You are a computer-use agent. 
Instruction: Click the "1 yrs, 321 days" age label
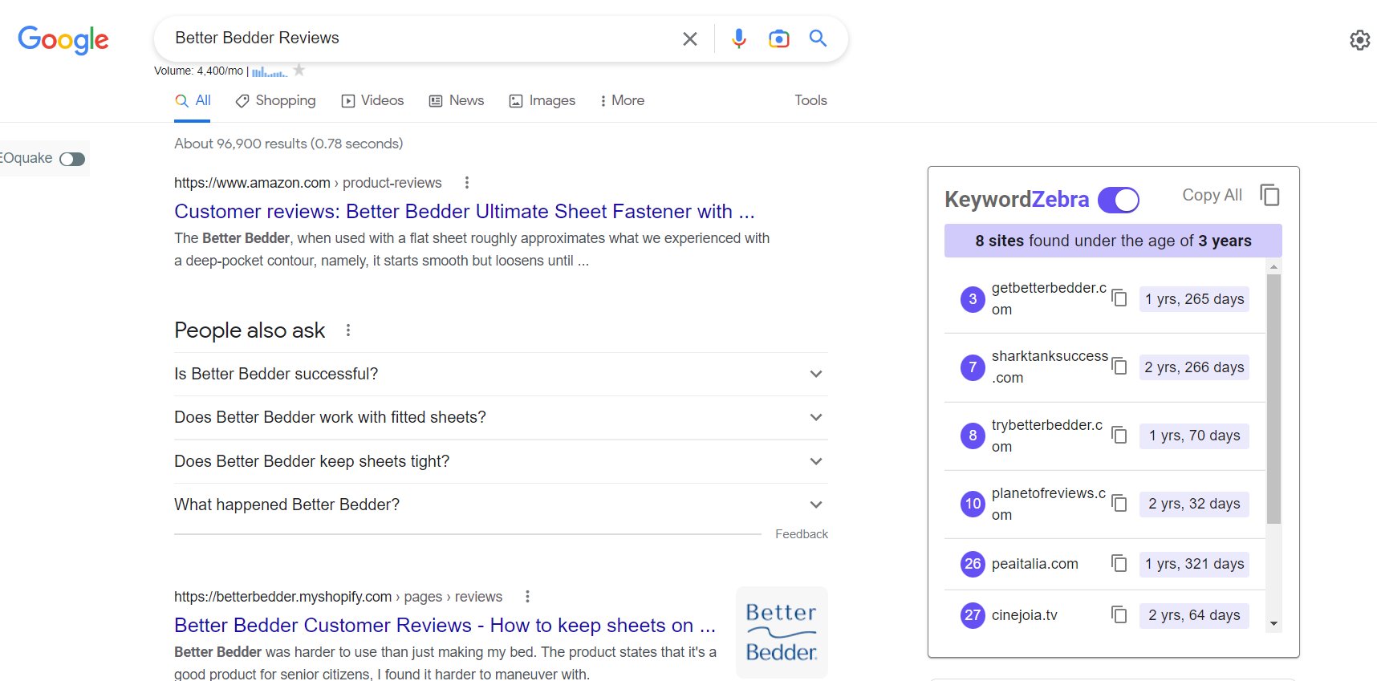1194,564
